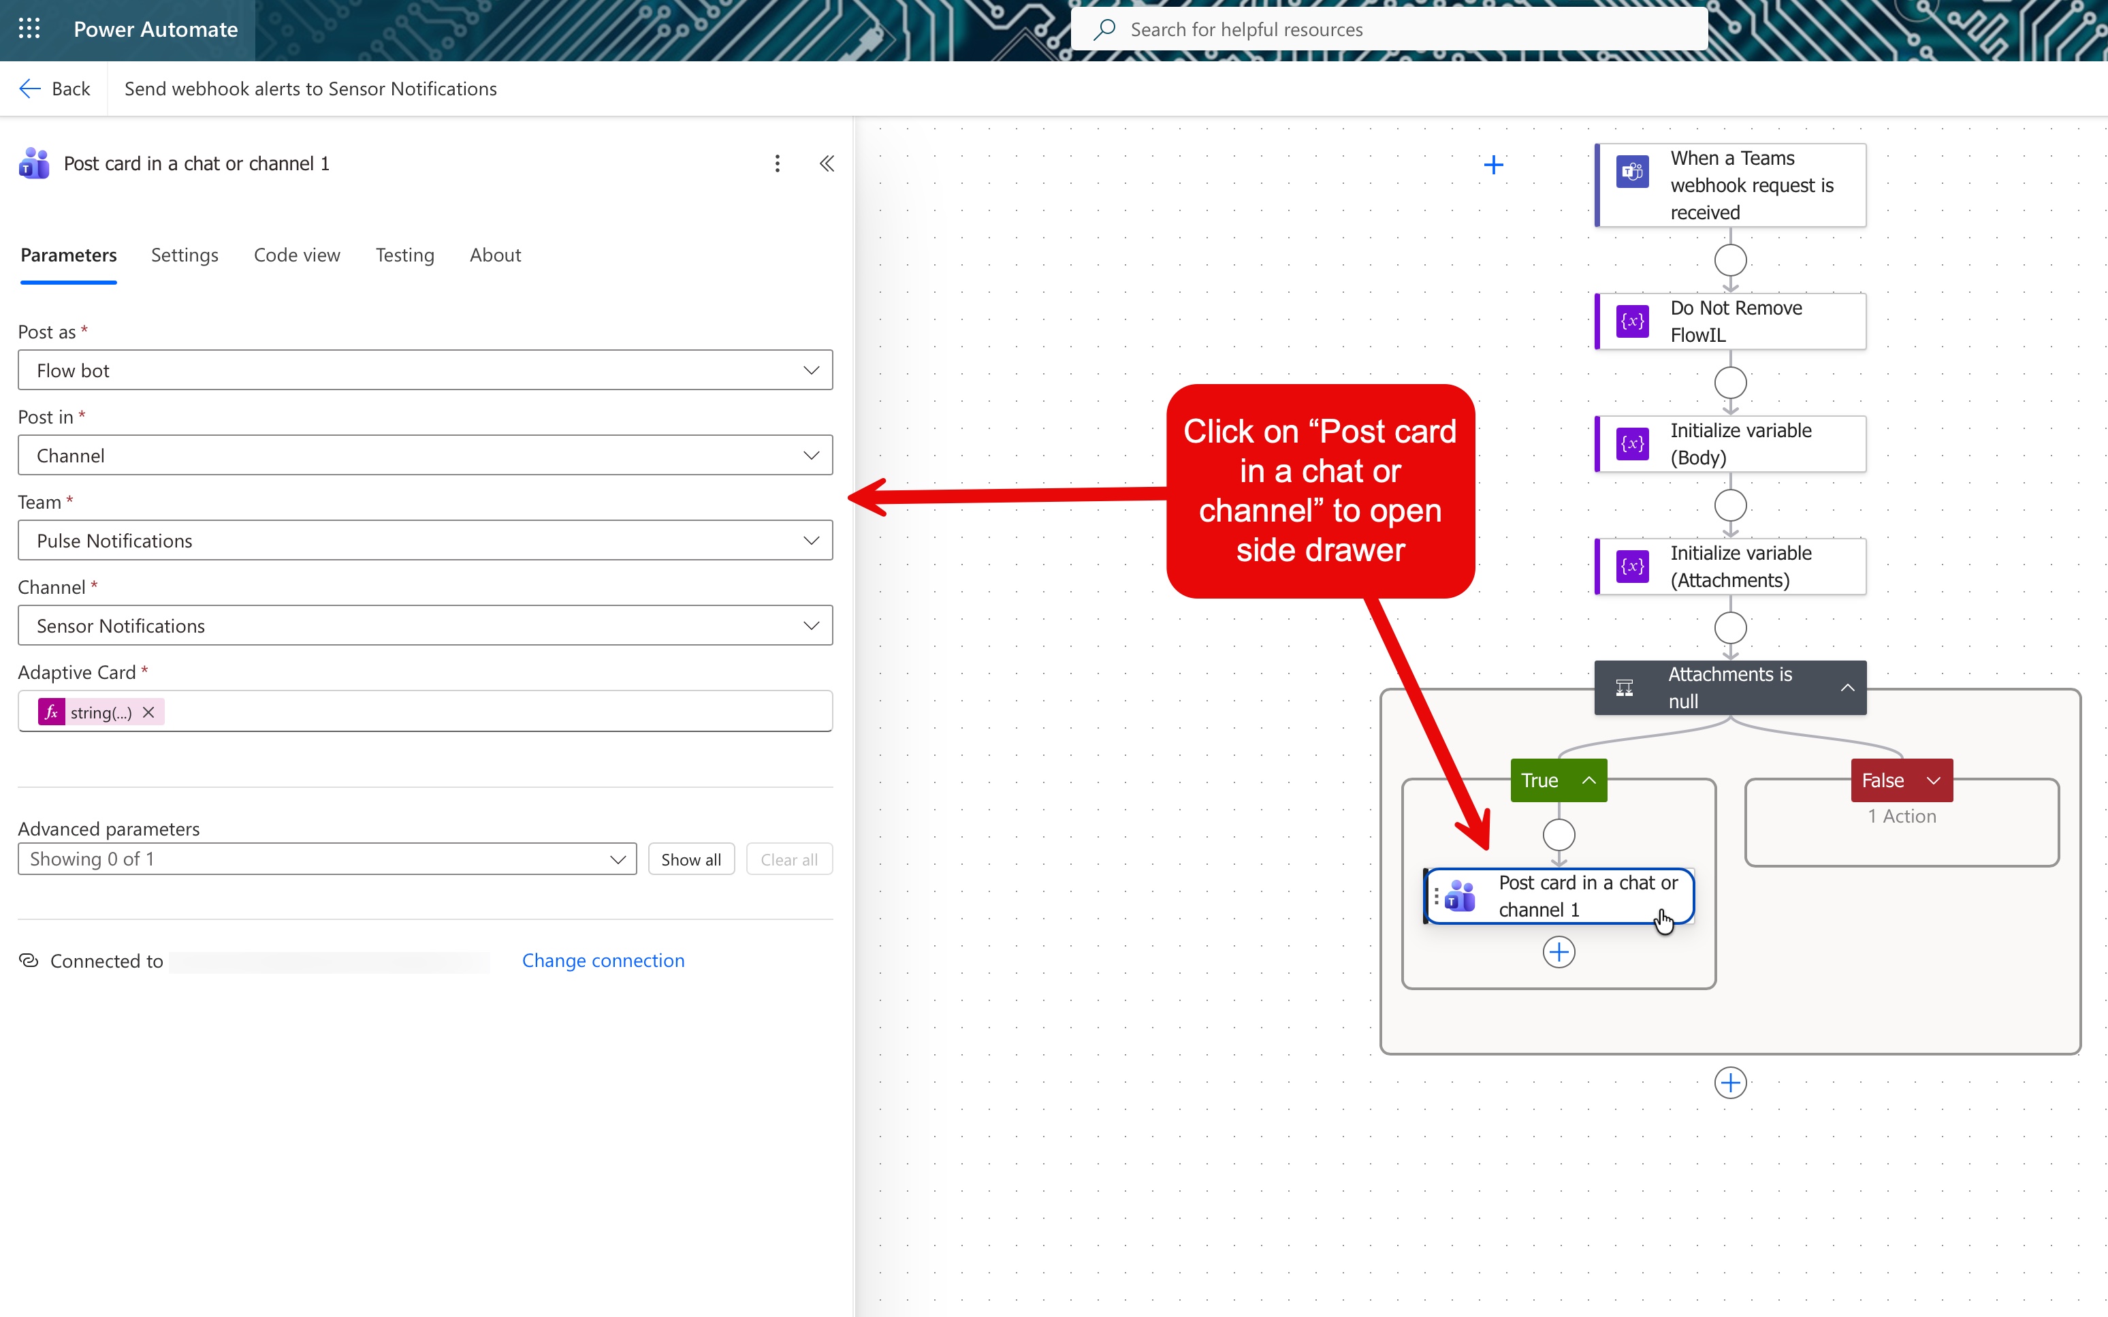Insert step after Initialize variable (Attachments)
The width and height of the screenshot is (2108, 1317).
pos(1730,627)
